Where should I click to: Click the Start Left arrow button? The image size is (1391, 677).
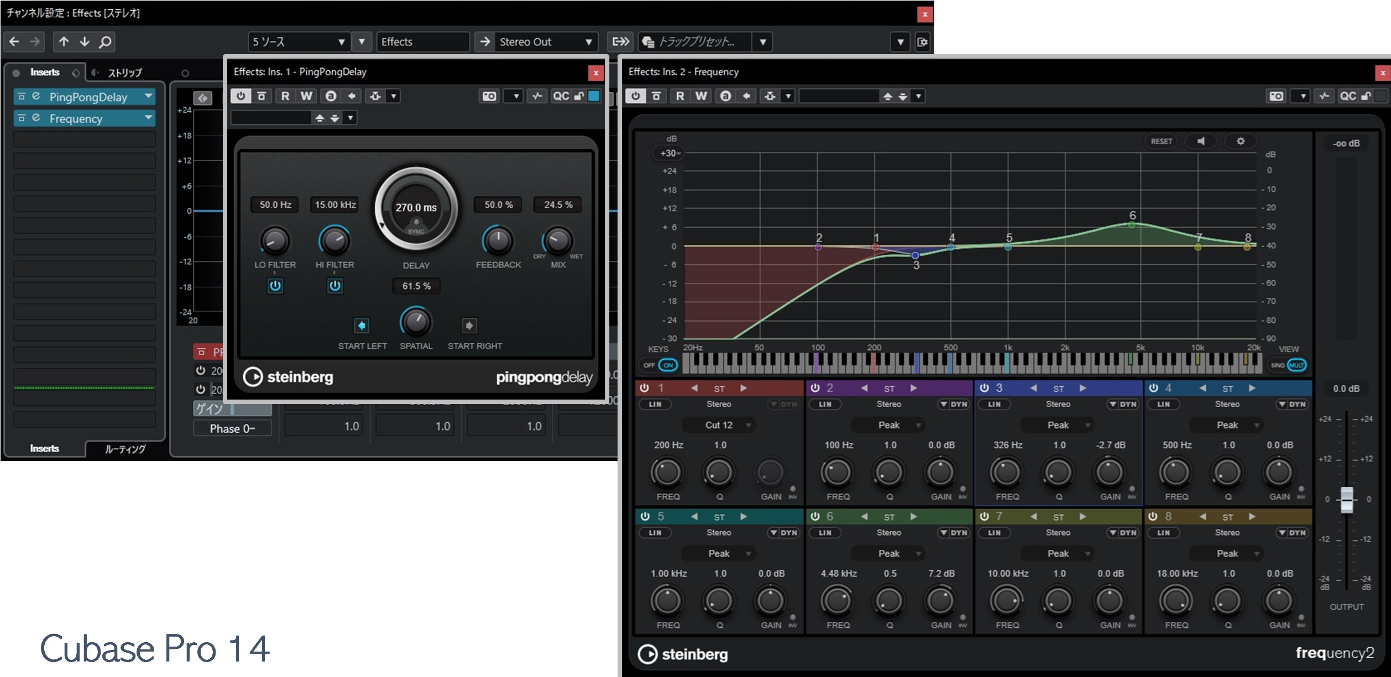pyautogui.click(x=361, y=326)
